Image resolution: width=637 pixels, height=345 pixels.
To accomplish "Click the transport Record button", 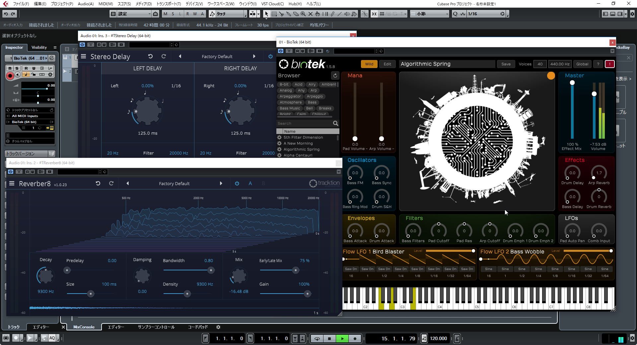I will point(355,339).
